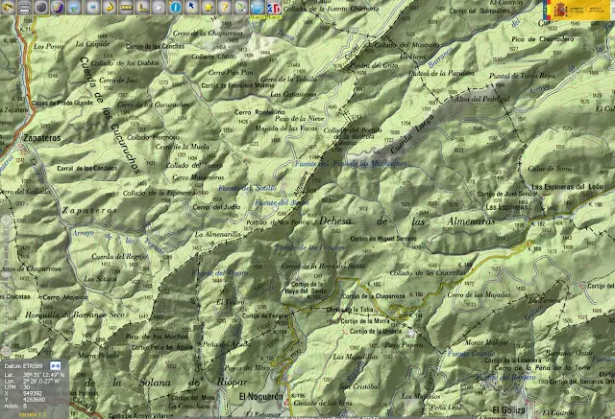Click the green layers globe icon
Viewport: 615px width, 419px height.
[241, 7]
